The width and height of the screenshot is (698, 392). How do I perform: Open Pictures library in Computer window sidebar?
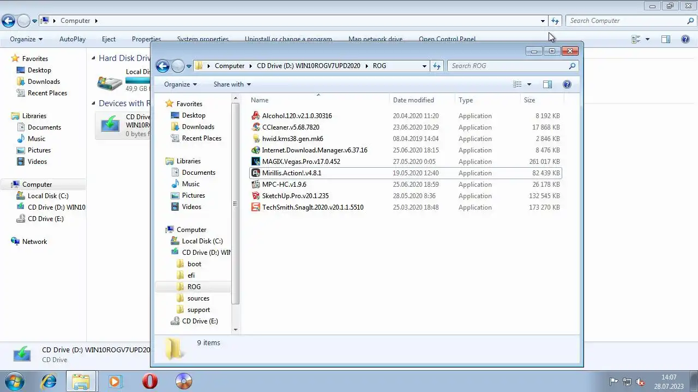pyautogui.click(x=39, y=150)
